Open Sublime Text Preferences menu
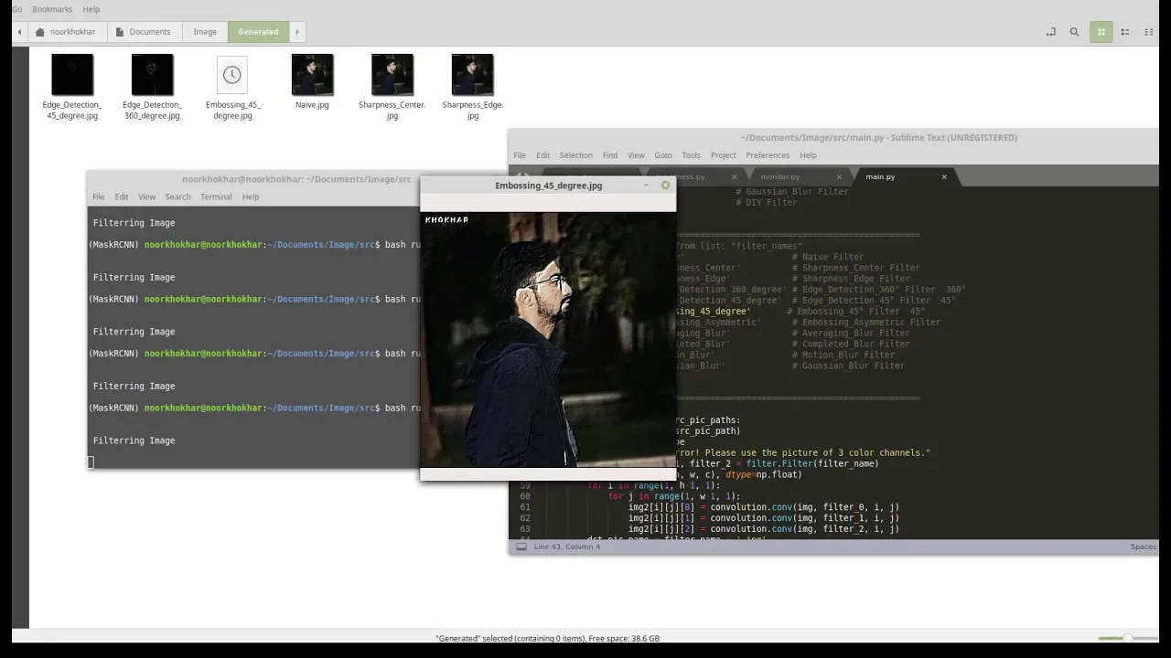The height and width of the screenshot is (658, 1171). point(768,155)
